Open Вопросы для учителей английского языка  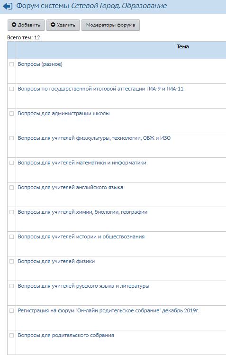tap(70, 187)
